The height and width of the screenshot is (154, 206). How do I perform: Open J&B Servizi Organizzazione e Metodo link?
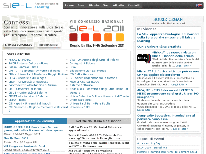(x=93, y=78)
